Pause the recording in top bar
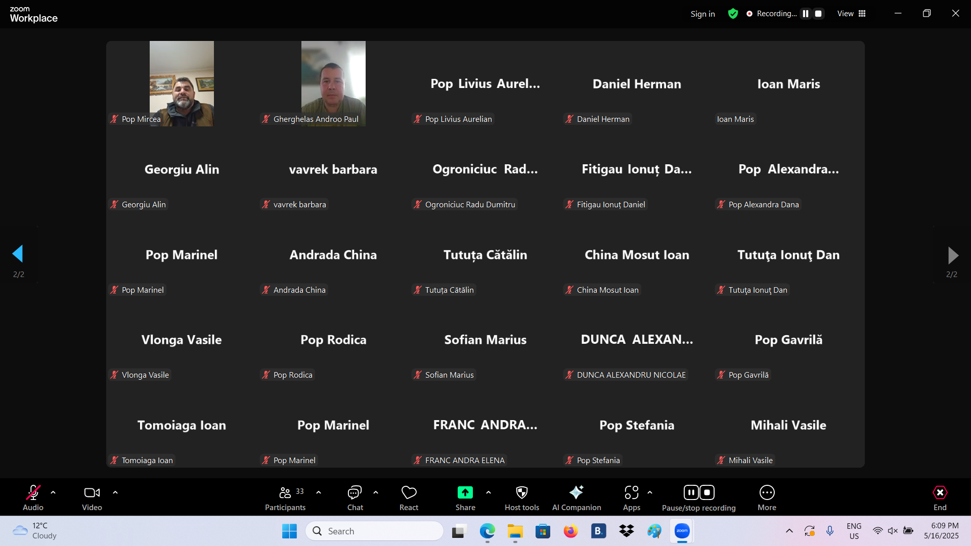Screen dimensions: 971x546 tap(806, 14)
